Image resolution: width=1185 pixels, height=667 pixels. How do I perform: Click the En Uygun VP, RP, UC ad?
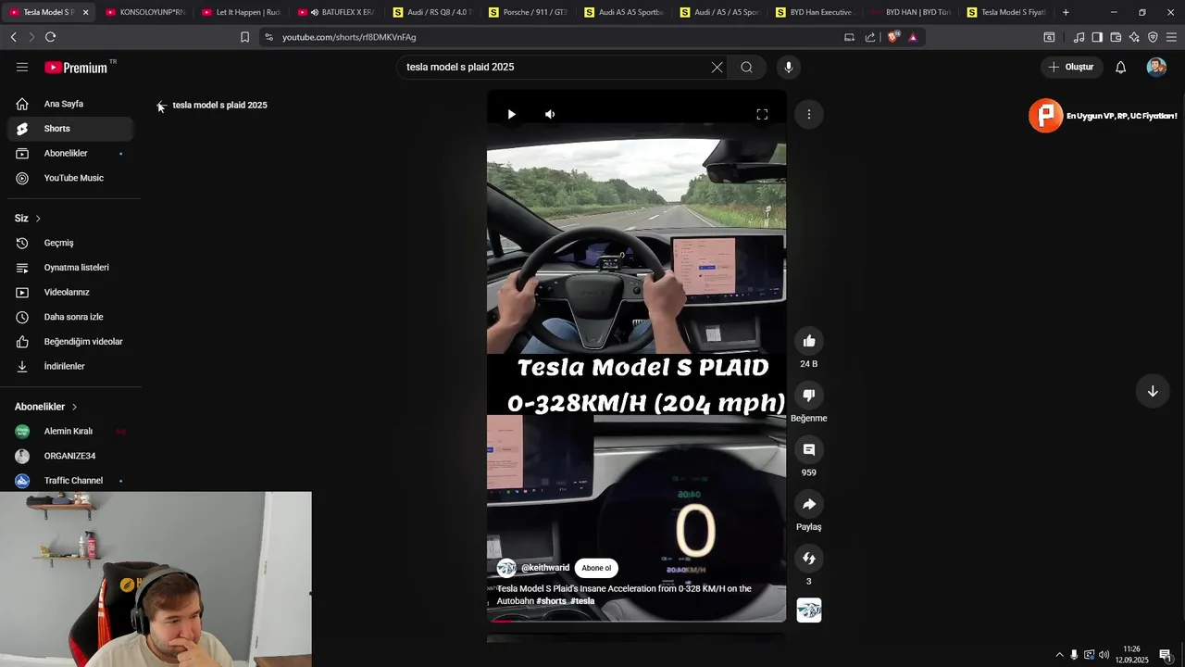point(1103,116)
